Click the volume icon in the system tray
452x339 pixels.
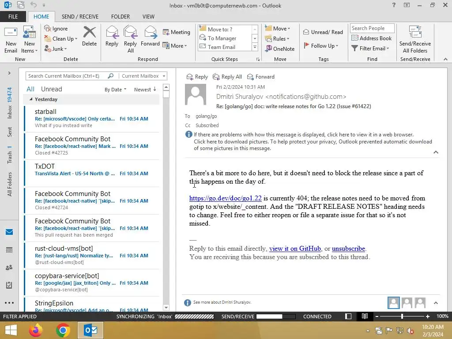point(410,331)
